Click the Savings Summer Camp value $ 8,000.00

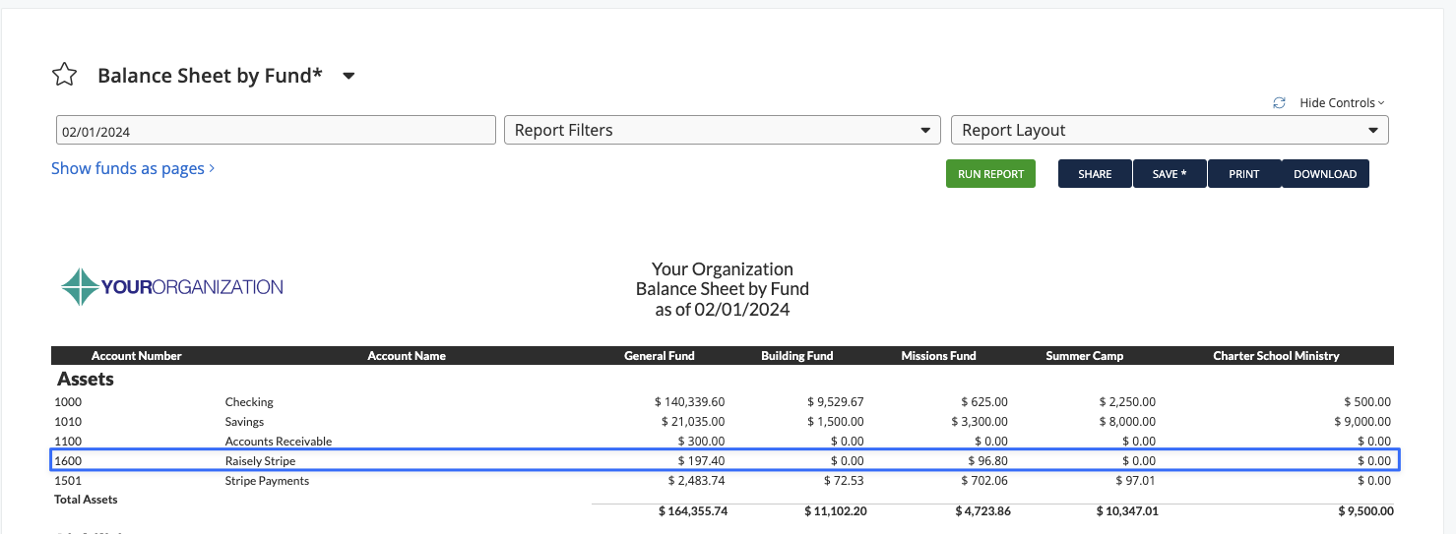click(x=1127, y=422)
